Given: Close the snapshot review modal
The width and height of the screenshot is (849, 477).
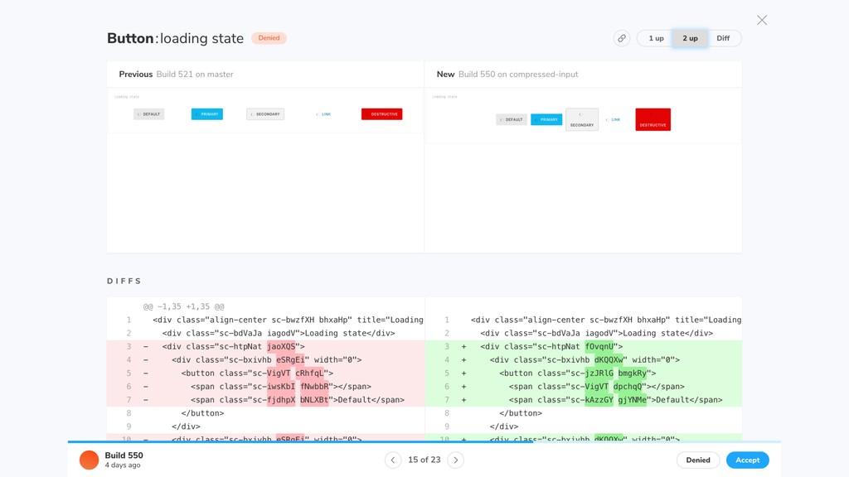Looking at the screenshot, I should tap(762, 20).
